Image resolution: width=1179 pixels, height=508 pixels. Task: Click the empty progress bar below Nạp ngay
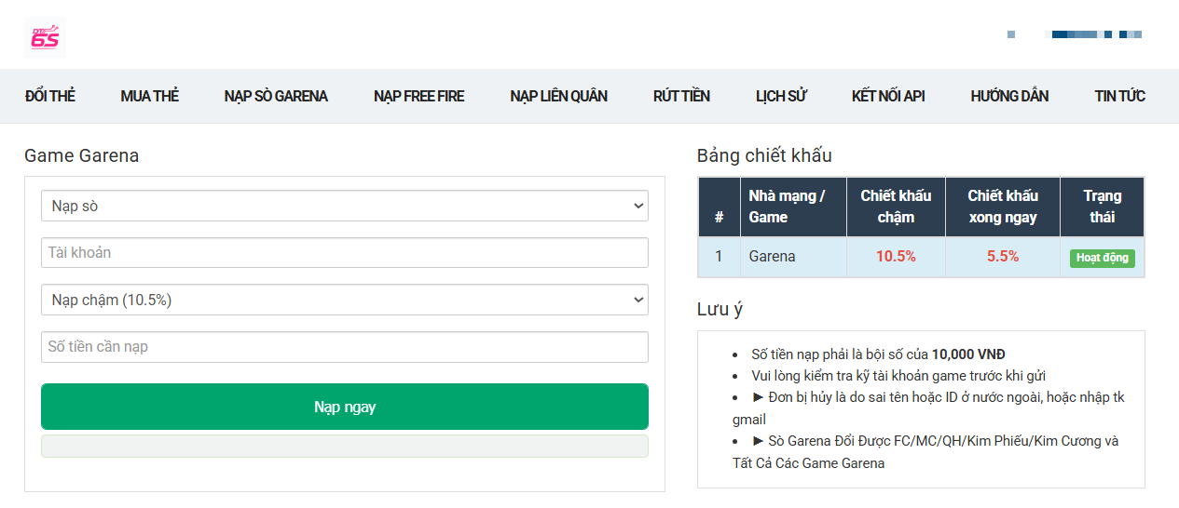[344, 446]
